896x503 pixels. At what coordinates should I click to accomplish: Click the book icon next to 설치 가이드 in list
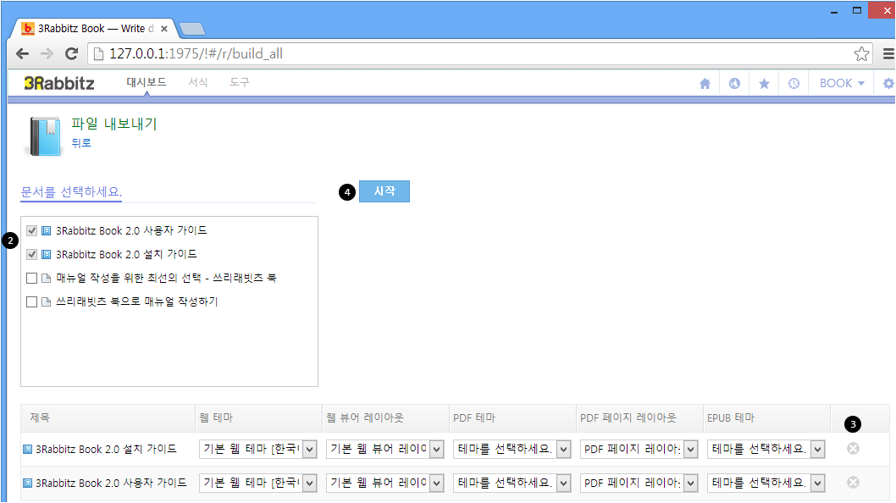click(x=47, y=254)
